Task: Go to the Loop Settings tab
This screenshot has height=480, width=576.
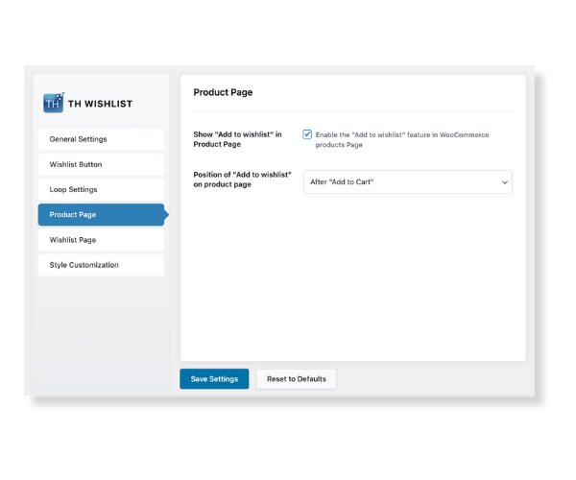Action: [x=101, y=189]
